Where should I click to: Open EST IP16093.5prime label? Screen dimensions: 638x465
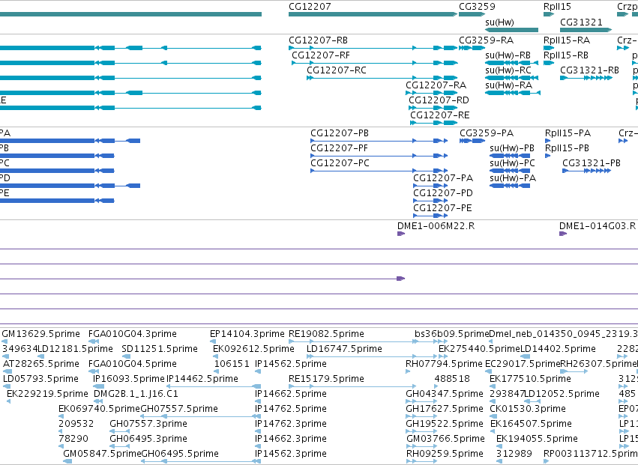pos(129,379)
